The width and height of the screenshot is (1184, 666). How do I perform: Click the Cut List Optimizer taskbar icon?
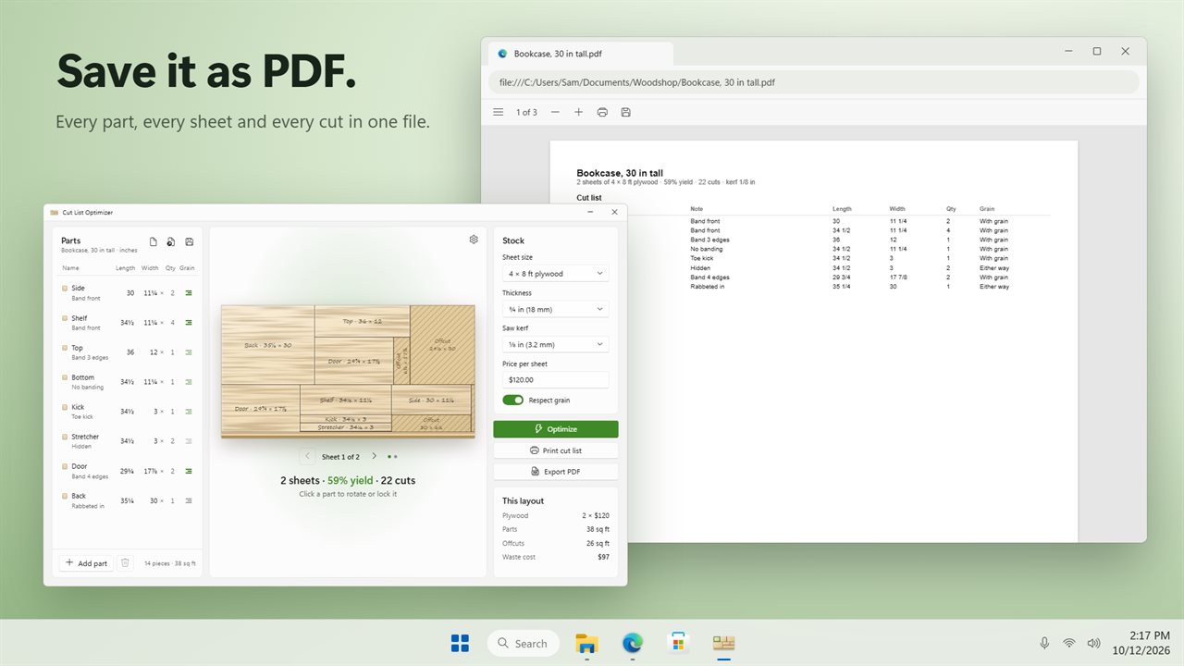coord(723,643)
